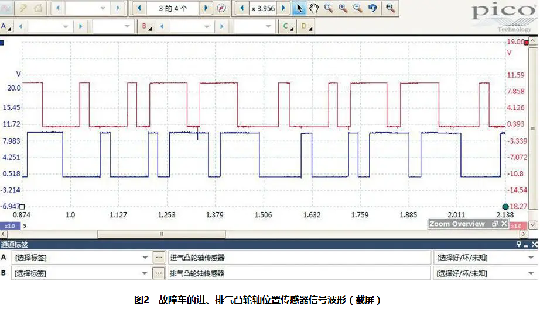The image size is (540, 316).
Task: Close the 通道标签 panel
Action: pos(534,244)
